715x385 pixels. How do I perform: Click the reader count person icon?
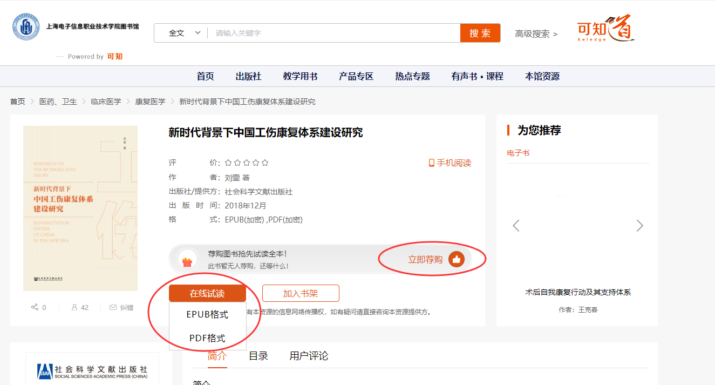tap(74, 307)
